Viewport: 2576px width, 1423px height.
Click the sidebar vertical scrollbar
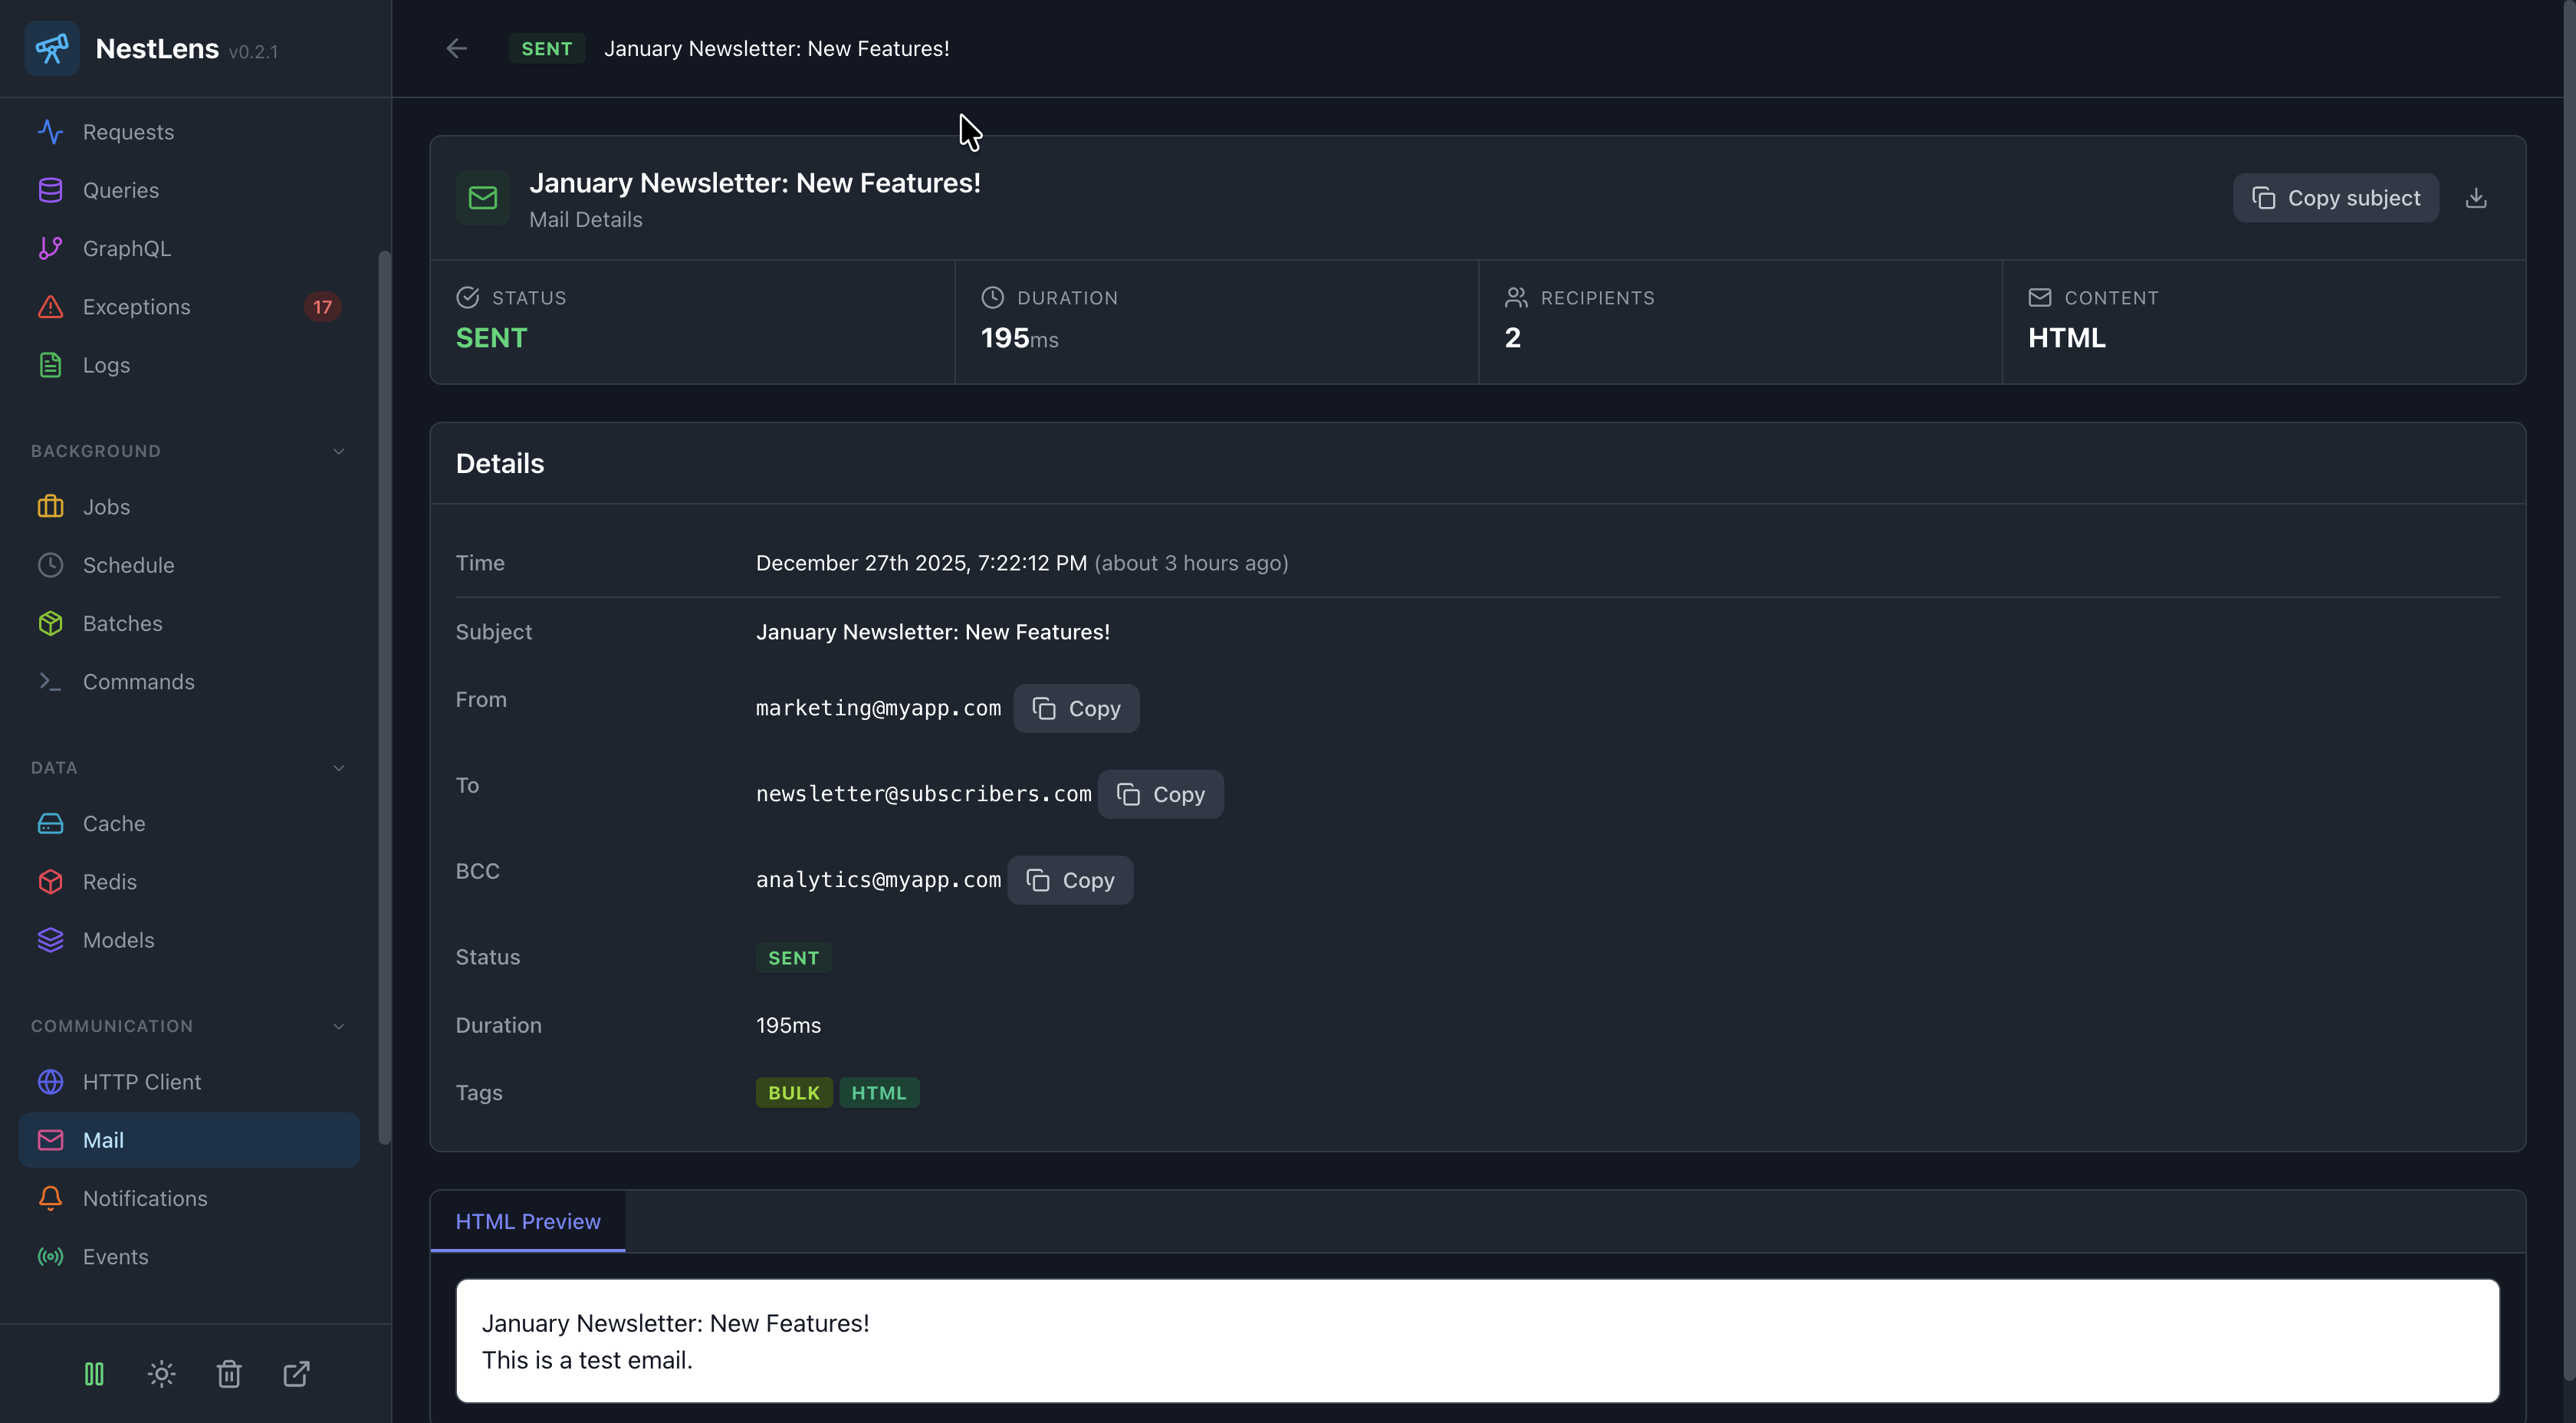pyautogui.click(x=384, y=700)
